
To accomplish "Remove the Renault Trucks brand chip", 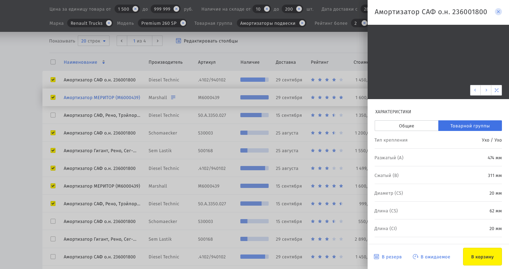I will (109, 23).
